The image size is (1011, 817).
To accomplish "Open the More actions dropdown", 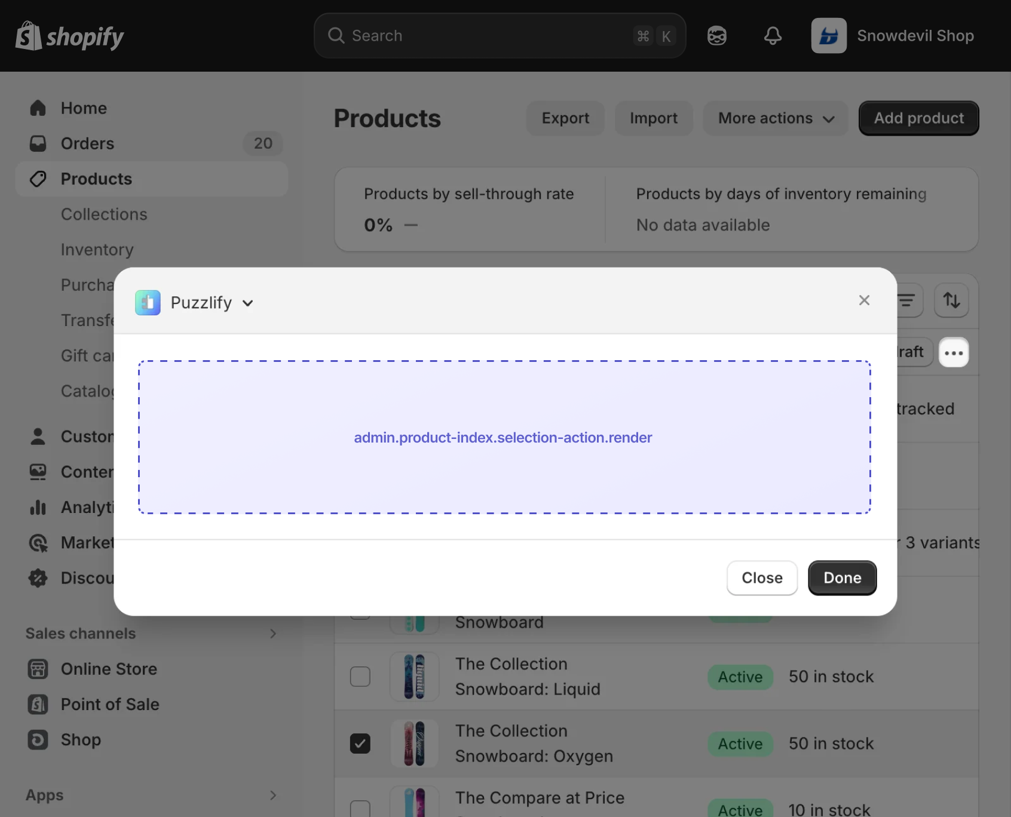I will [776, 118].
